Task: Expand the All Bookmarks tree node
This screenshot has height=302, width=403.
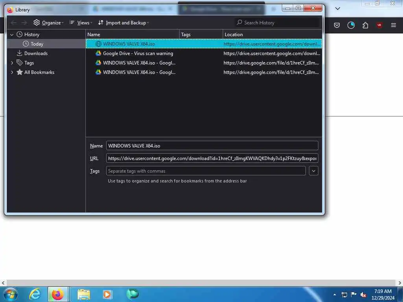Action: (x=12, y=72)
